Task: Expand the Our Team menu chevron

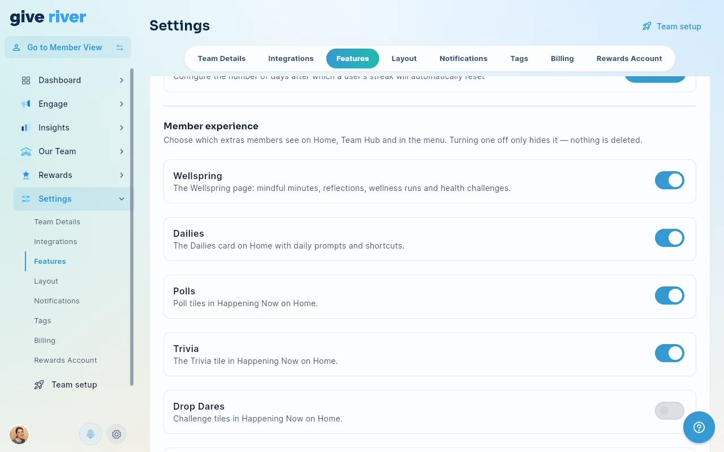Action: point(122,151)
